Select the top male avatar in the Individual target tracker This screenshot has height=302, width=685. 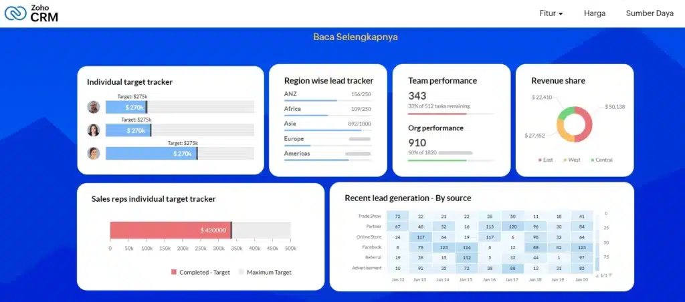click(x=94, y=107)
